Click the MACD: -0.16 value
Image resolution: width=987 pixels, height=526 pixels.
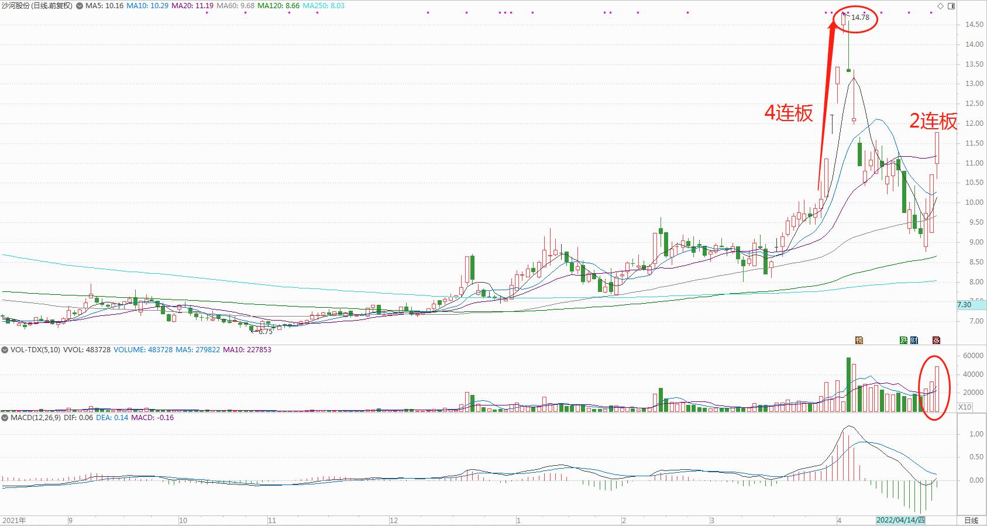click(153, 418)
